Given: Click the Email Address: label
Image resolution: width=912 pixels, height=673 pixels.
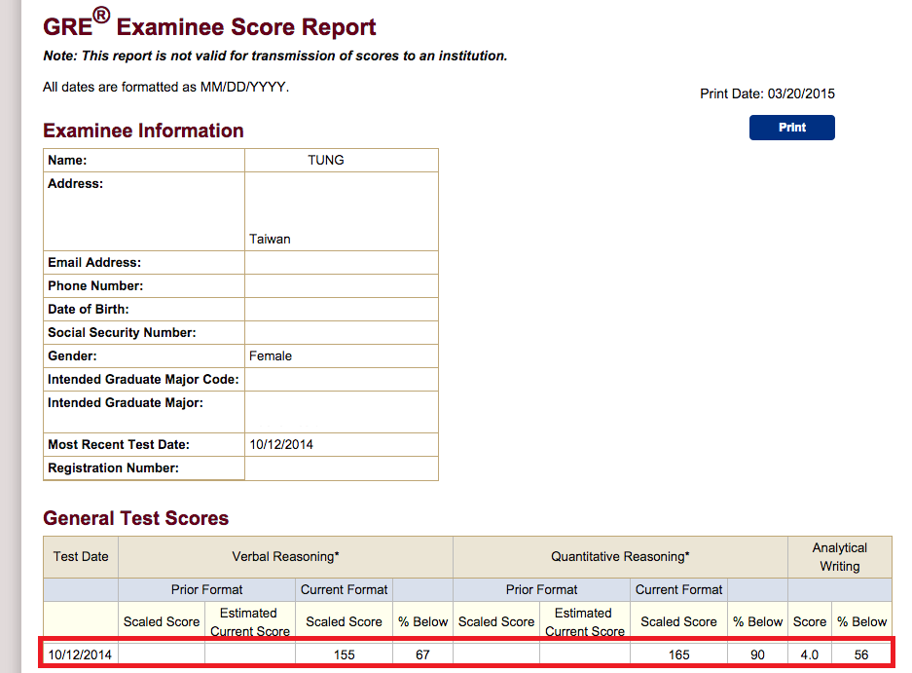Looking at the screenshot, I should tap(94, 263).
